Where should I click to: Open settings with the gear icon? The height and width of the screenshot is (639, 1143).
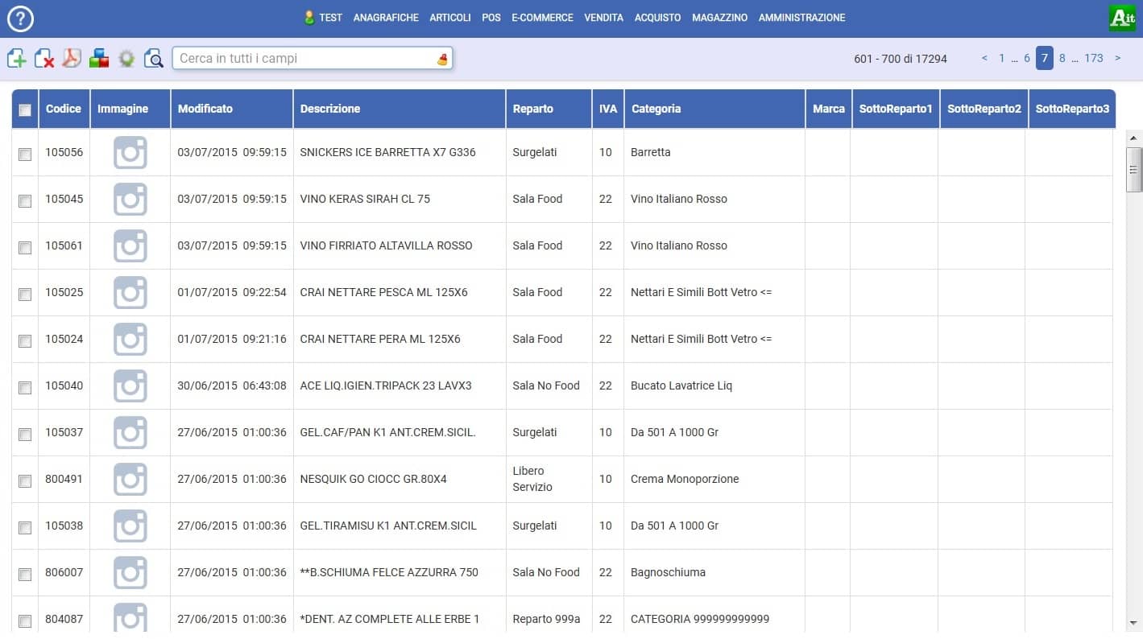tap(126, 58)
